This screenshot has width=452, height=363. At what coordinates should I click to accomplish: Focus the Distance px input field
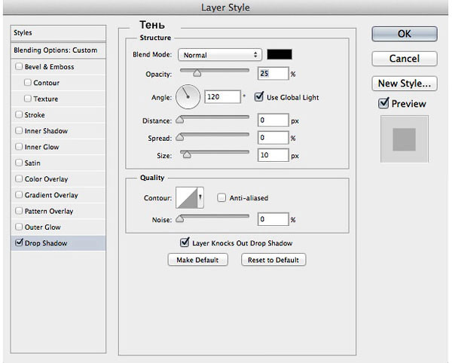273,120
